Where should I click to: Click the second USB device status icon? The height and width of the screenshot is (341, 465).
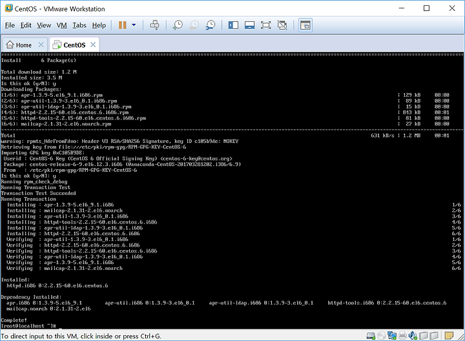(x=434, y=336)
